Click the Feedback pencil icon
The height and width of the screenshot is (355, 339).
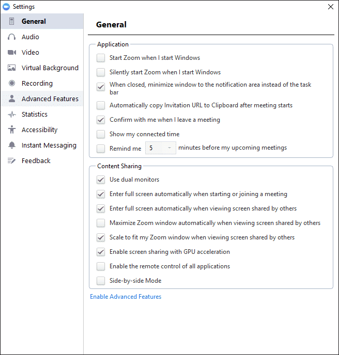point(11,161)
